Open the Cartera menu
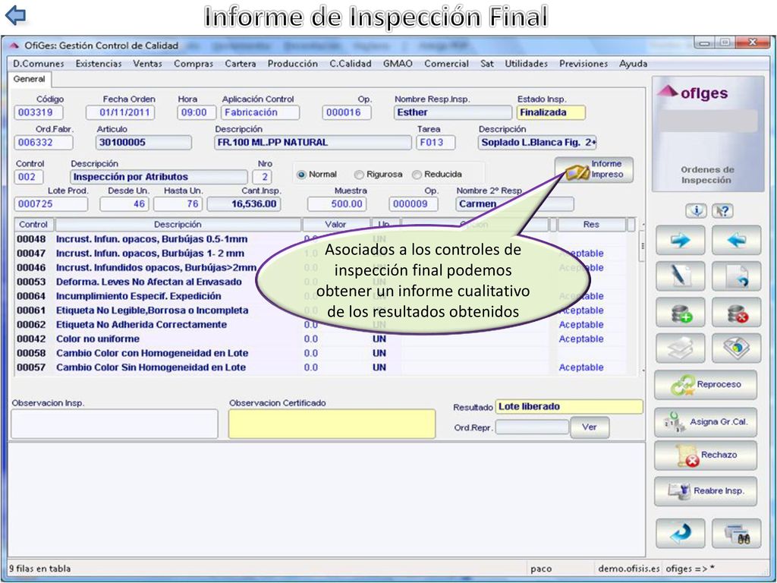This screenshot has width=777, height=583. [241, 64]
